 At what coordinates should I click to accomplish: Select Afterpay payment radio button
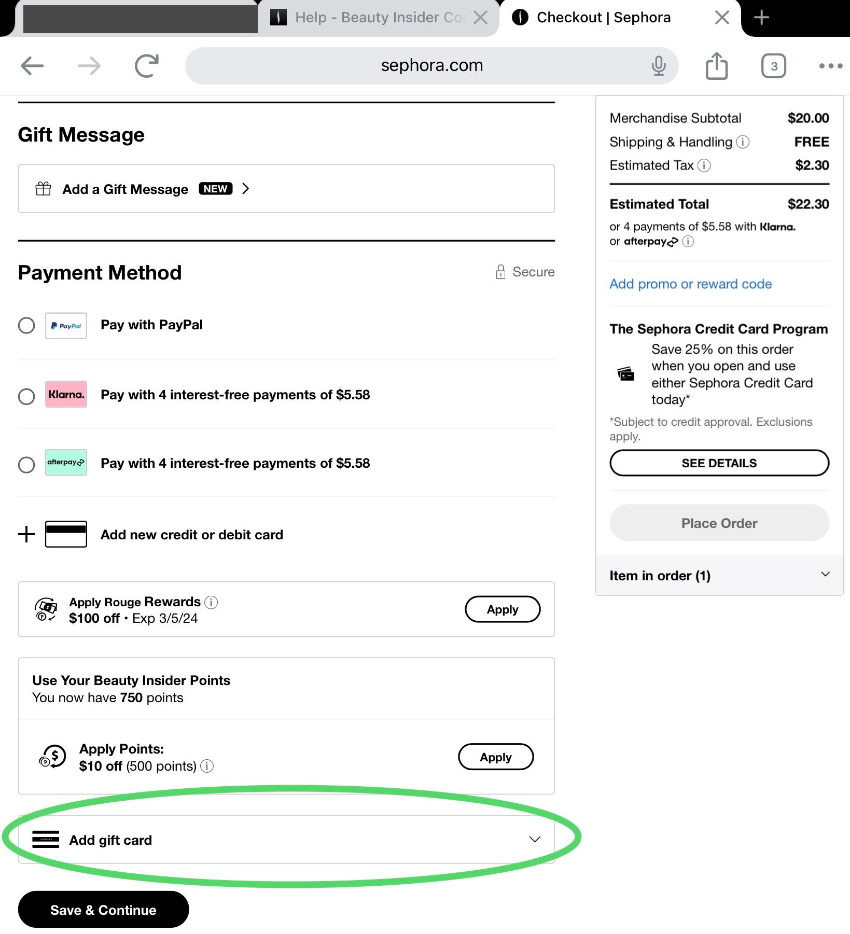(x=26, y=464)
